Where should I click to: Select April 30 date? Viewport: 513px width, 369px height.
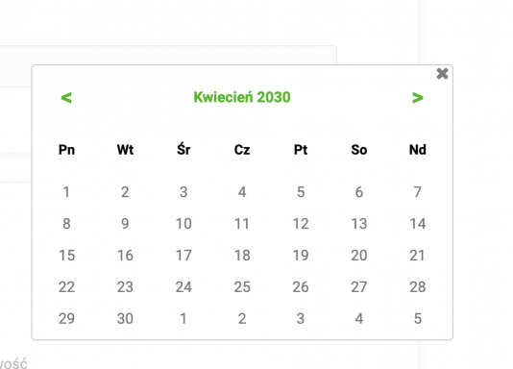[x=125, y=319]
